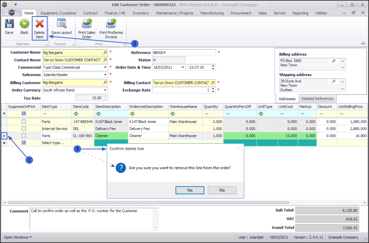
Task: Click the WarehouseName column filter icon
Action: tap(173, 114)
